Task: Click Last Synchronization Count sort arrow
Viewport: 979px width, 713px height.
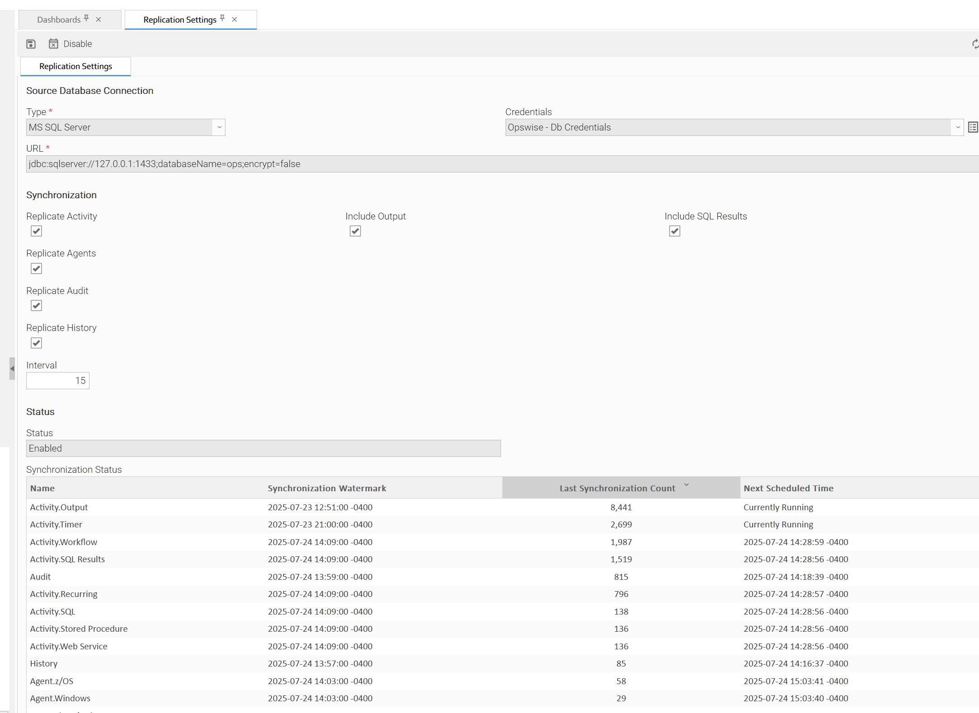Action: click(x=686, y=485)
